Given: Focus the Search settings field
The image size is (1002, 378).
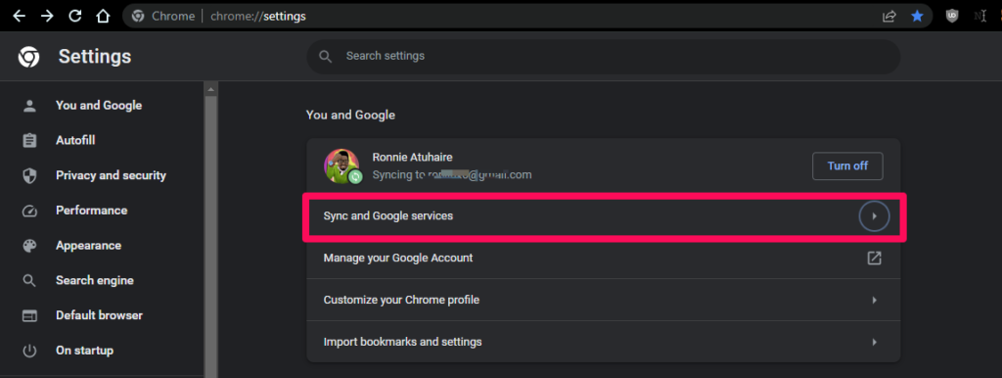Looking at the screenshot, I should point(603,56).
